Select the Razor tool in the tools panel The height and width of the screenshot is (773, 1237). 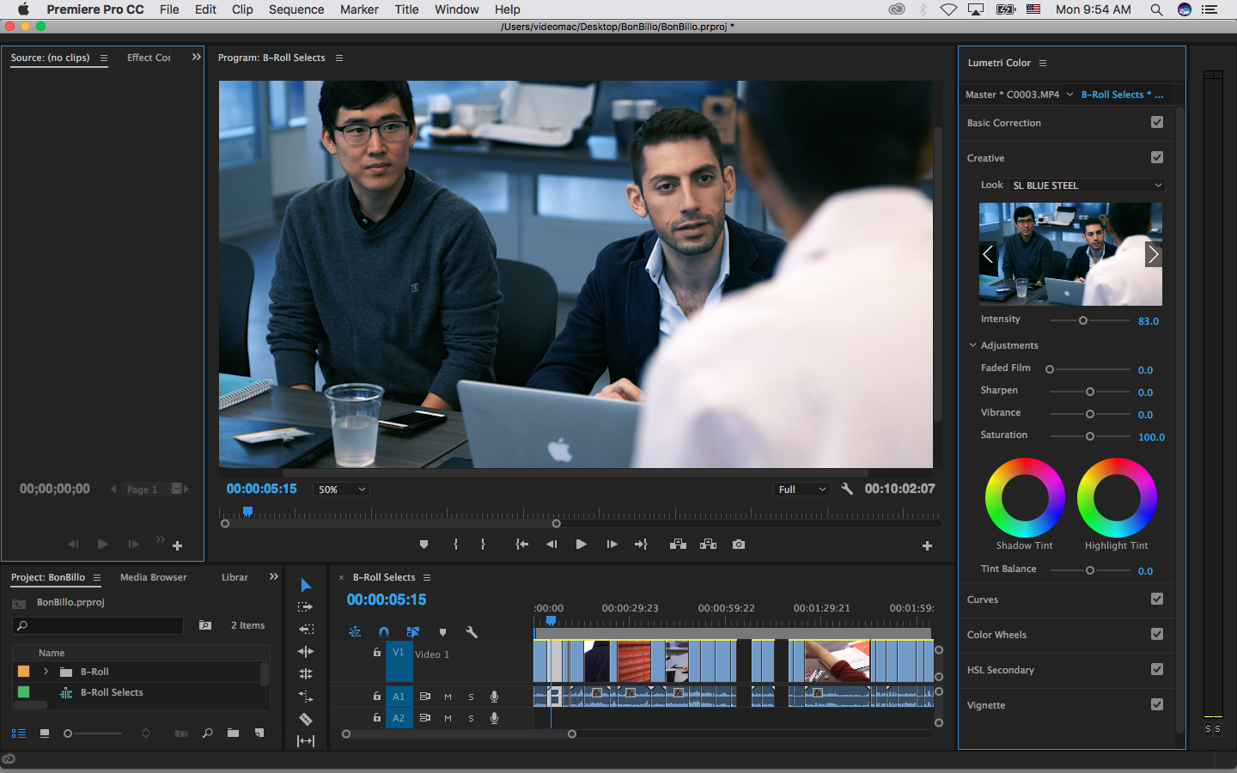(306, 719)
